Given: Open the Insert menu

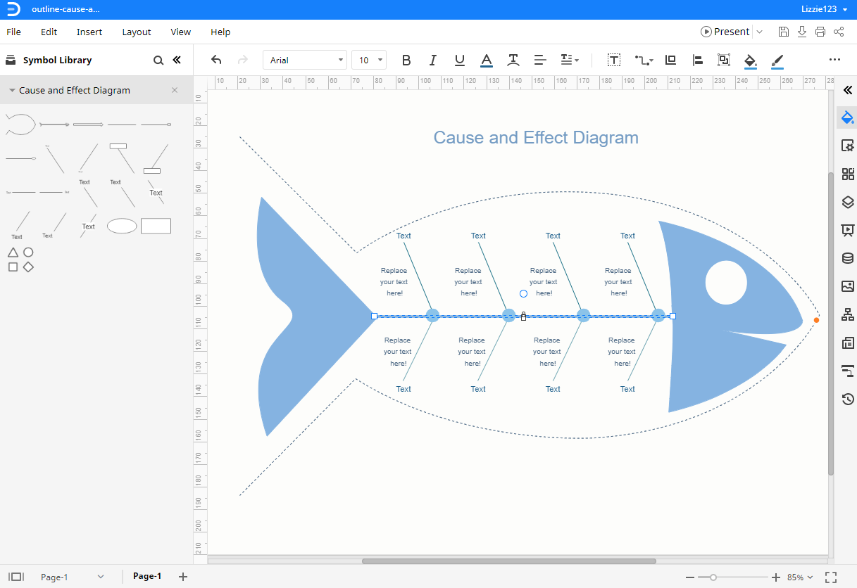Looking at the screenshot, I should point(89,32).
